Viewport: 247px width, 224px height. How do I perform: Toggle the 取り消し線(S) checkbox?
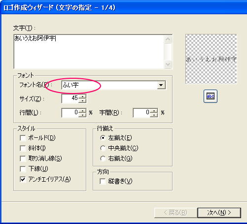pos(23,159)
